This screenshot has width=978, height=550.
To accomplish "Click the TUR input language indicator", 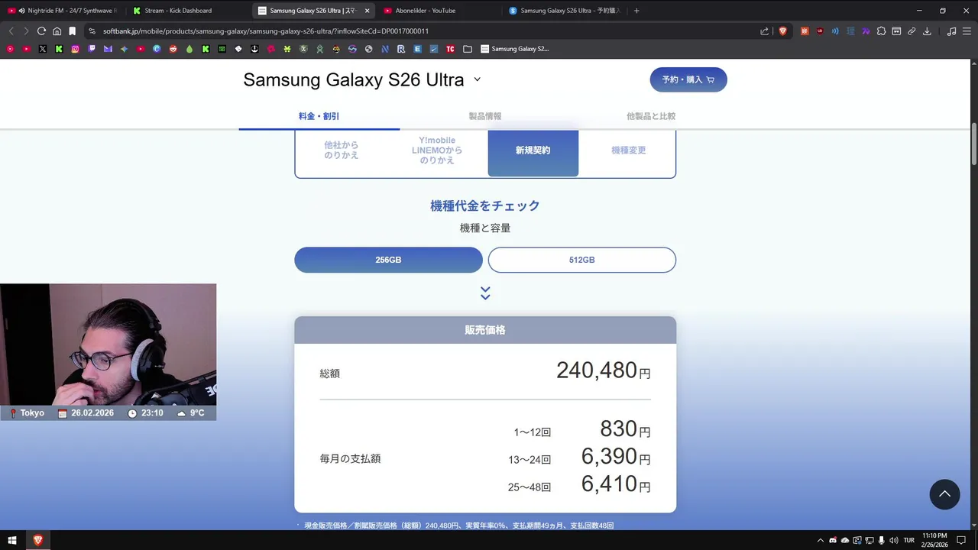I will point(909,540).
